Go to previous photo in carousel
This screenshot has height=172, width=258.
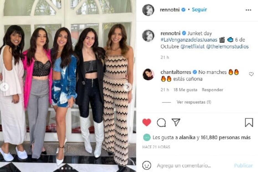click(x=4, y=87)
